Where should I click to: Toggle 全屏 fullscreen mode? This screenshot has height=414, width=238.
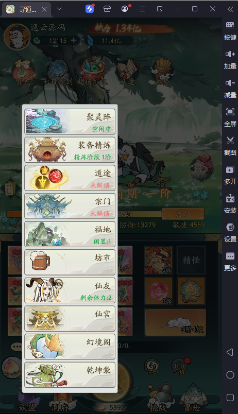[x=230, y=117]
